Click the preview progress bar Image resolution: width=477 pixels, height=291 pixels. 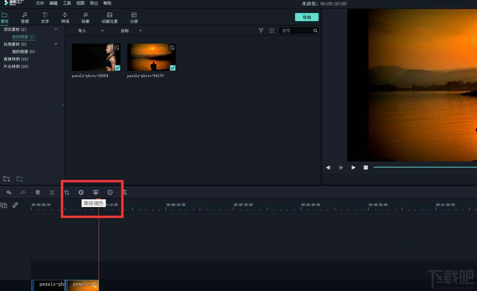tap(425, 167)
